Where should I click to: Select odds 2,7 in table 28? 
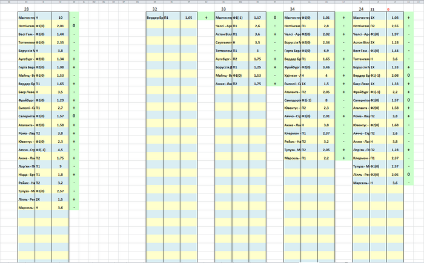61,108
